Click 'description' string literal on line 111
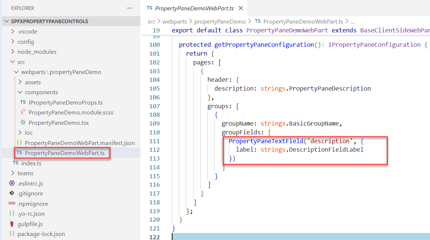The width and height of the screenshot is (430, 240). pos(330,141)
